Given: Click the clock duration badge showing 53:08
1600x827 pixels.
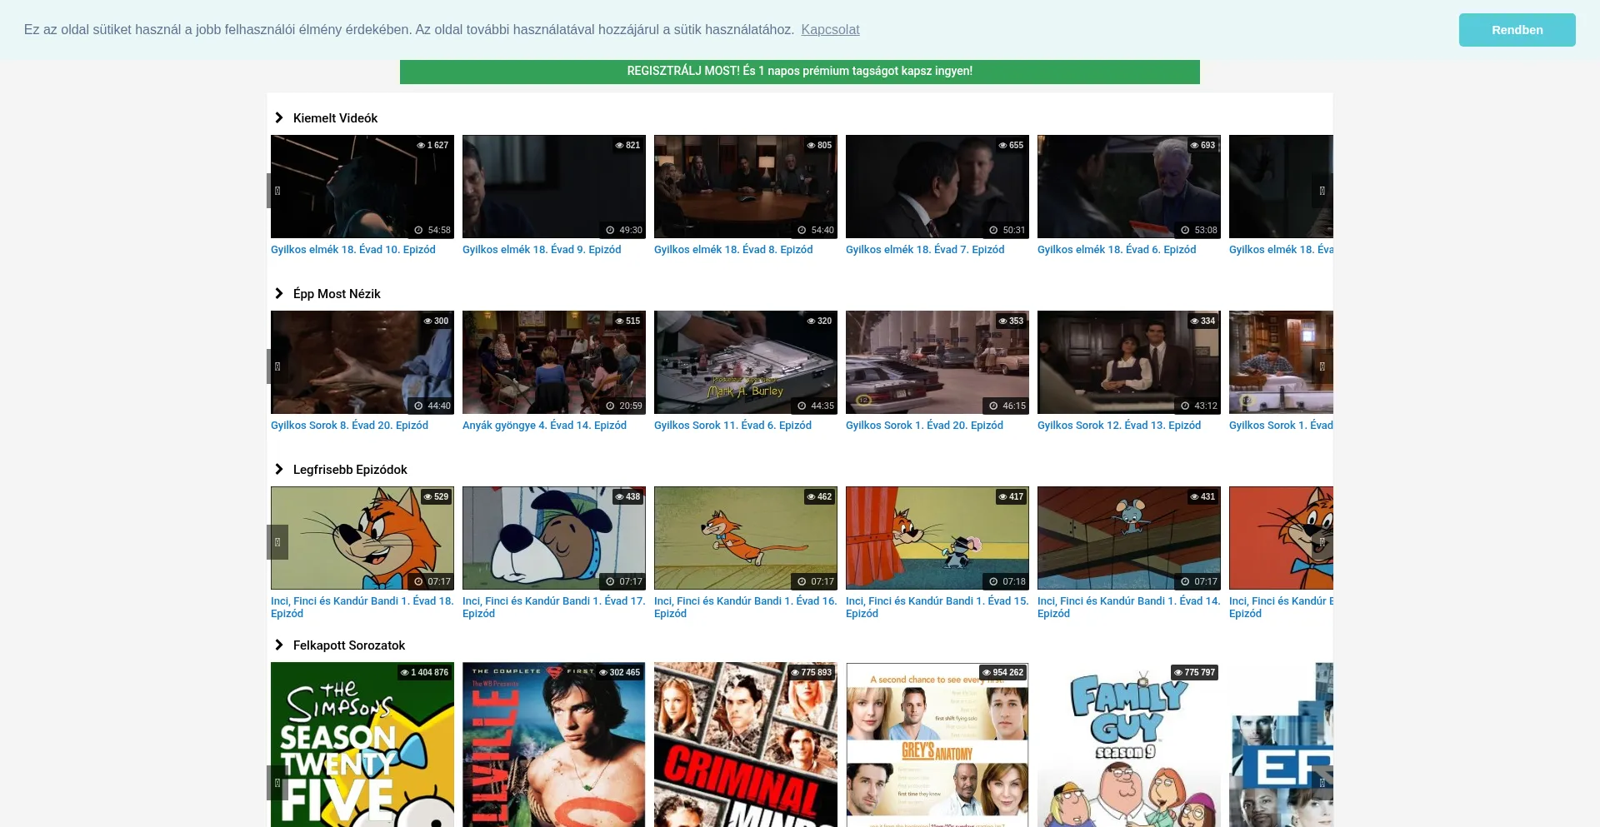Looking at the screenshot, I should point(1199,230).
